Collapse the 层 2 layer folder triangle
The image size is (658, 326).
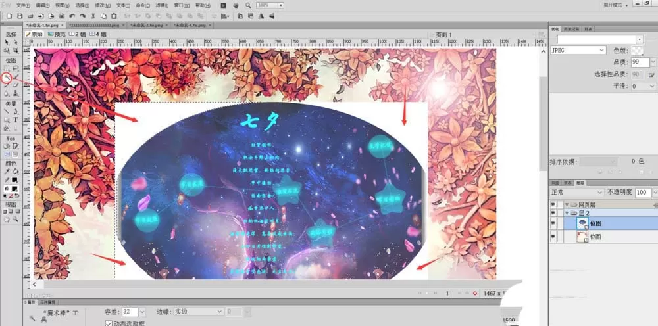(567, 214)
